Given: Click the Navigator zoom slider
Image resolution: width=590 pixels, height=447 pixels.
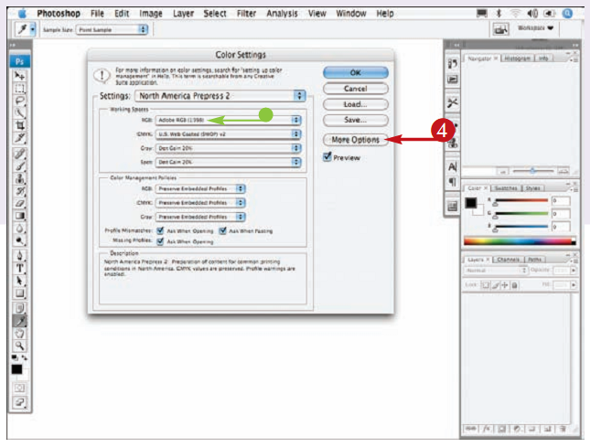Looking at the screenshot, I should 533,171.
